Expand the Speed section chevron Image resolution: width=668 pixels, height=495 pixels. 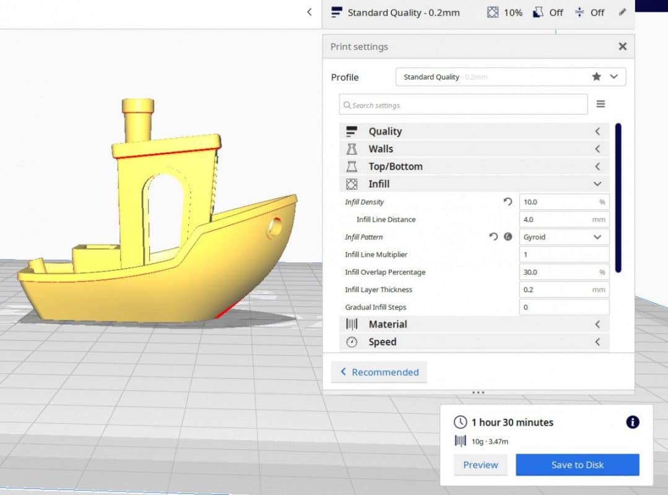point(597,342)
